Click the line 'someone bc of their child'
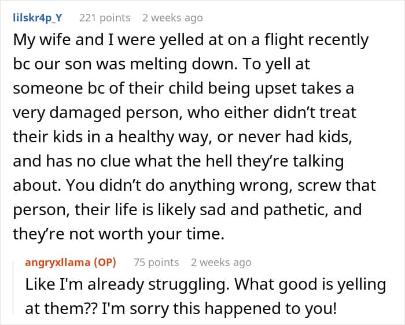 coord(183,88)
